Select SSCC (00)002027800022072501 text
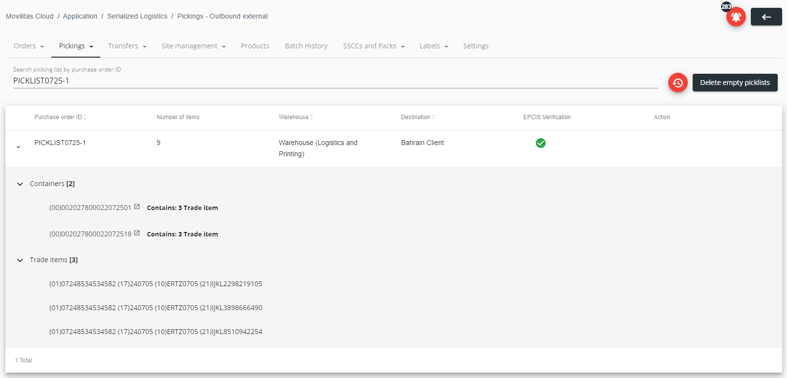The height and width of the screenshot is (378, 787). tap(90, 208)
